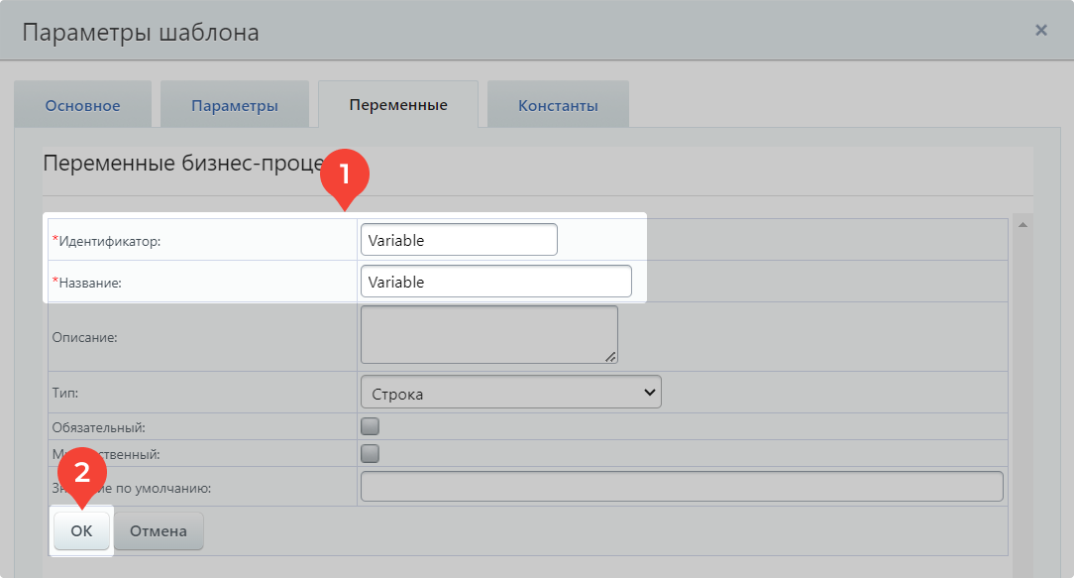Select the Переменные tab
The image size is (1074, 578).
[x=397, y=105]
